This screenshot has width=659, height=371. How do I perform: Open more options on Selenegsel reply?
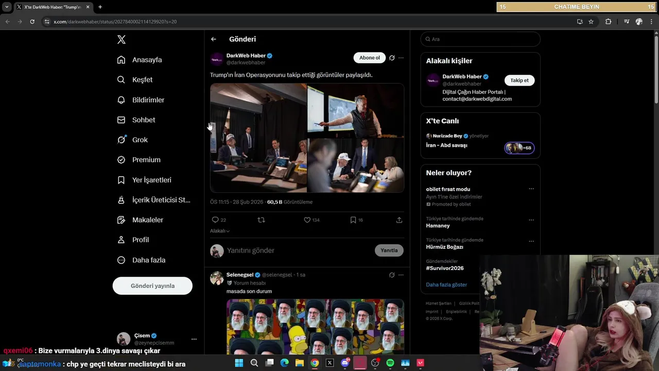click(401, 275)
